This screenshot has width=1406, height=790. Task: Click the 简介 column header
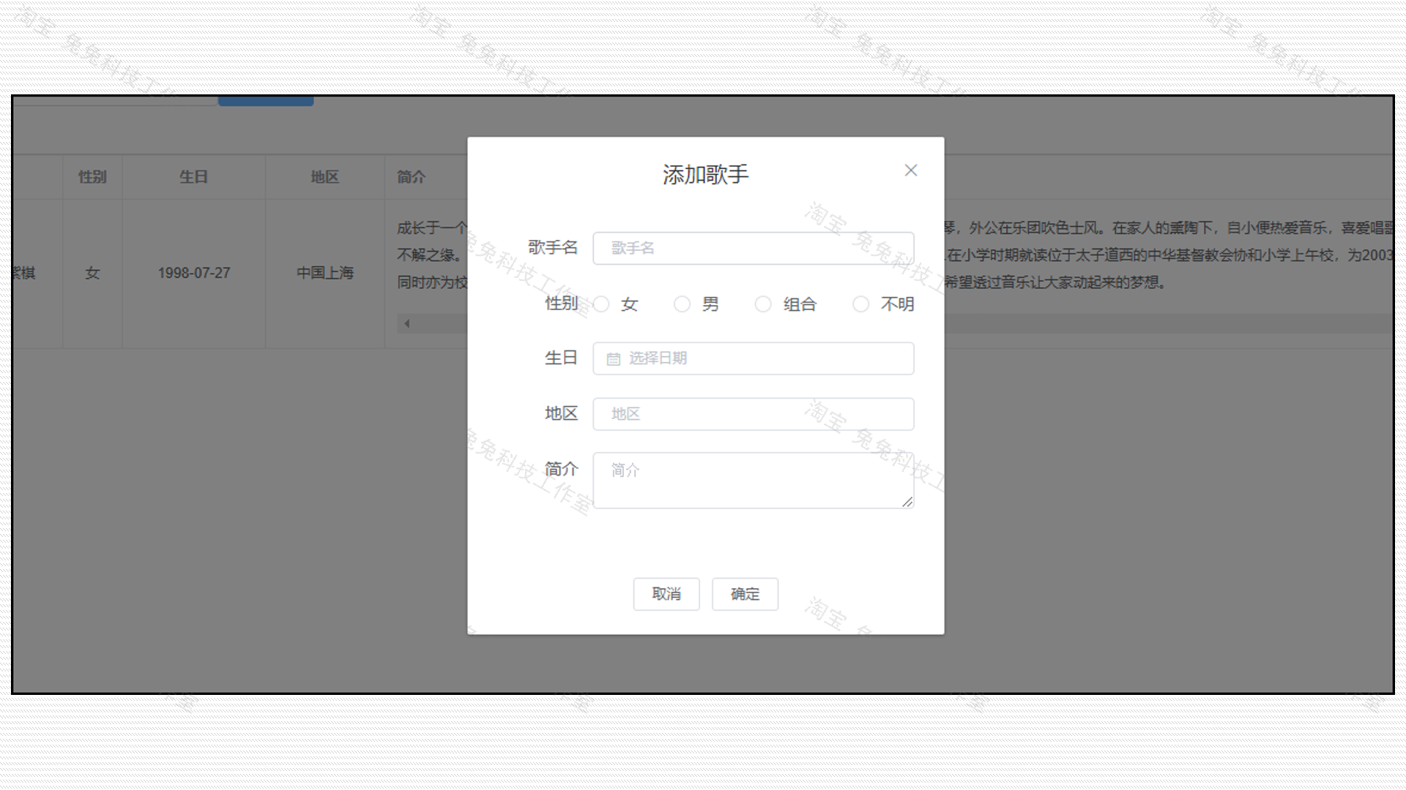409,176
